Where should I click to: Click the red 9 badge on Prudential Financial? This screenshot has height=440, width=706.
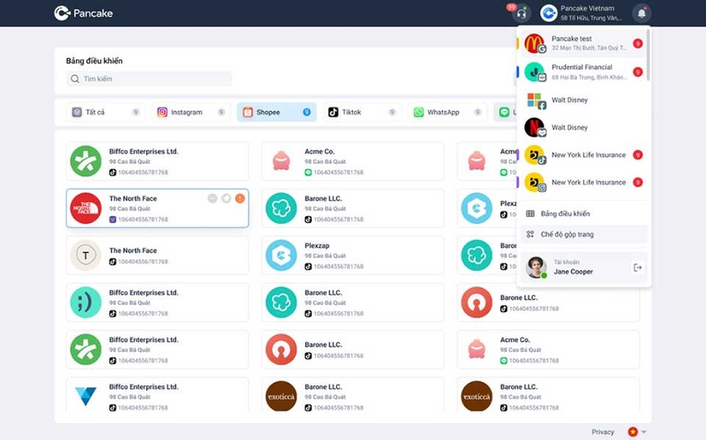pos(637,72)
